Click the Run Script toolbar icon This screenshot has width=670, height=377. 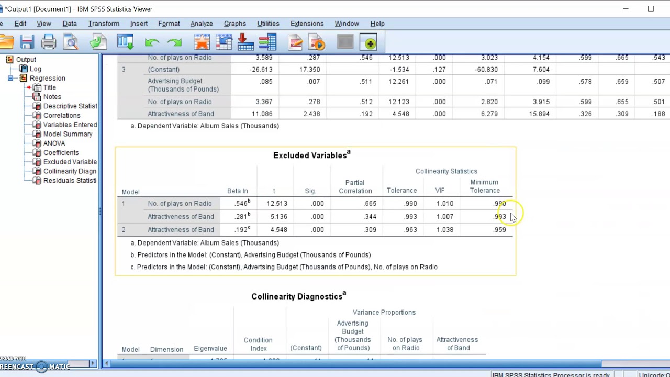[317, 42]
